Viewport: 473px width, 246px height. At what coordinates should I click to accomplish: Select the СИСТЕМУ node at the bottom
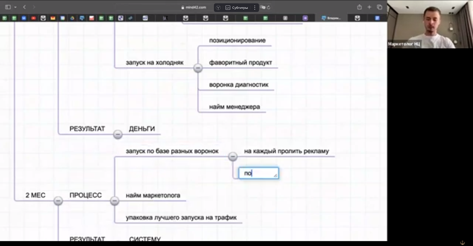(x=145, y=239)
